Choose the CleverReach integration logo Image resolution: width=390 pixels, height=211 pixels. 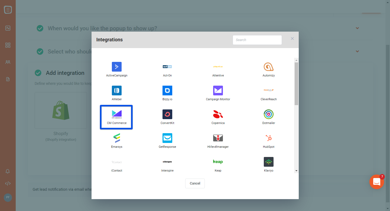click(x=269, y=90)
